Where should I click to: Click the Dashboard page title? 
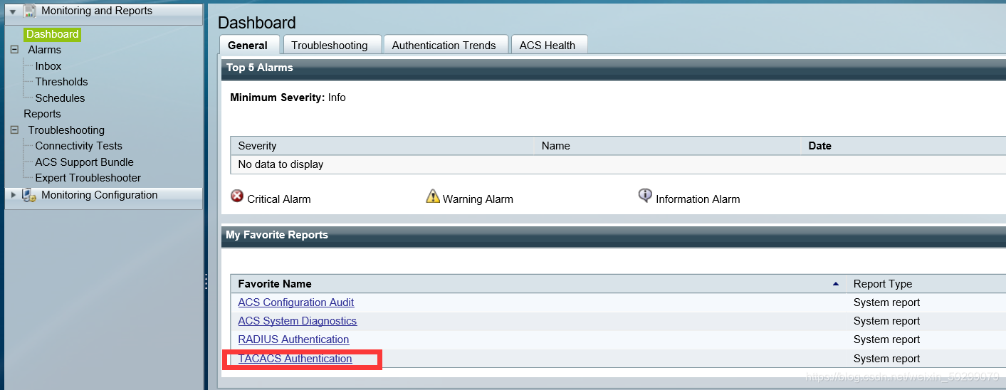[257, 23]
